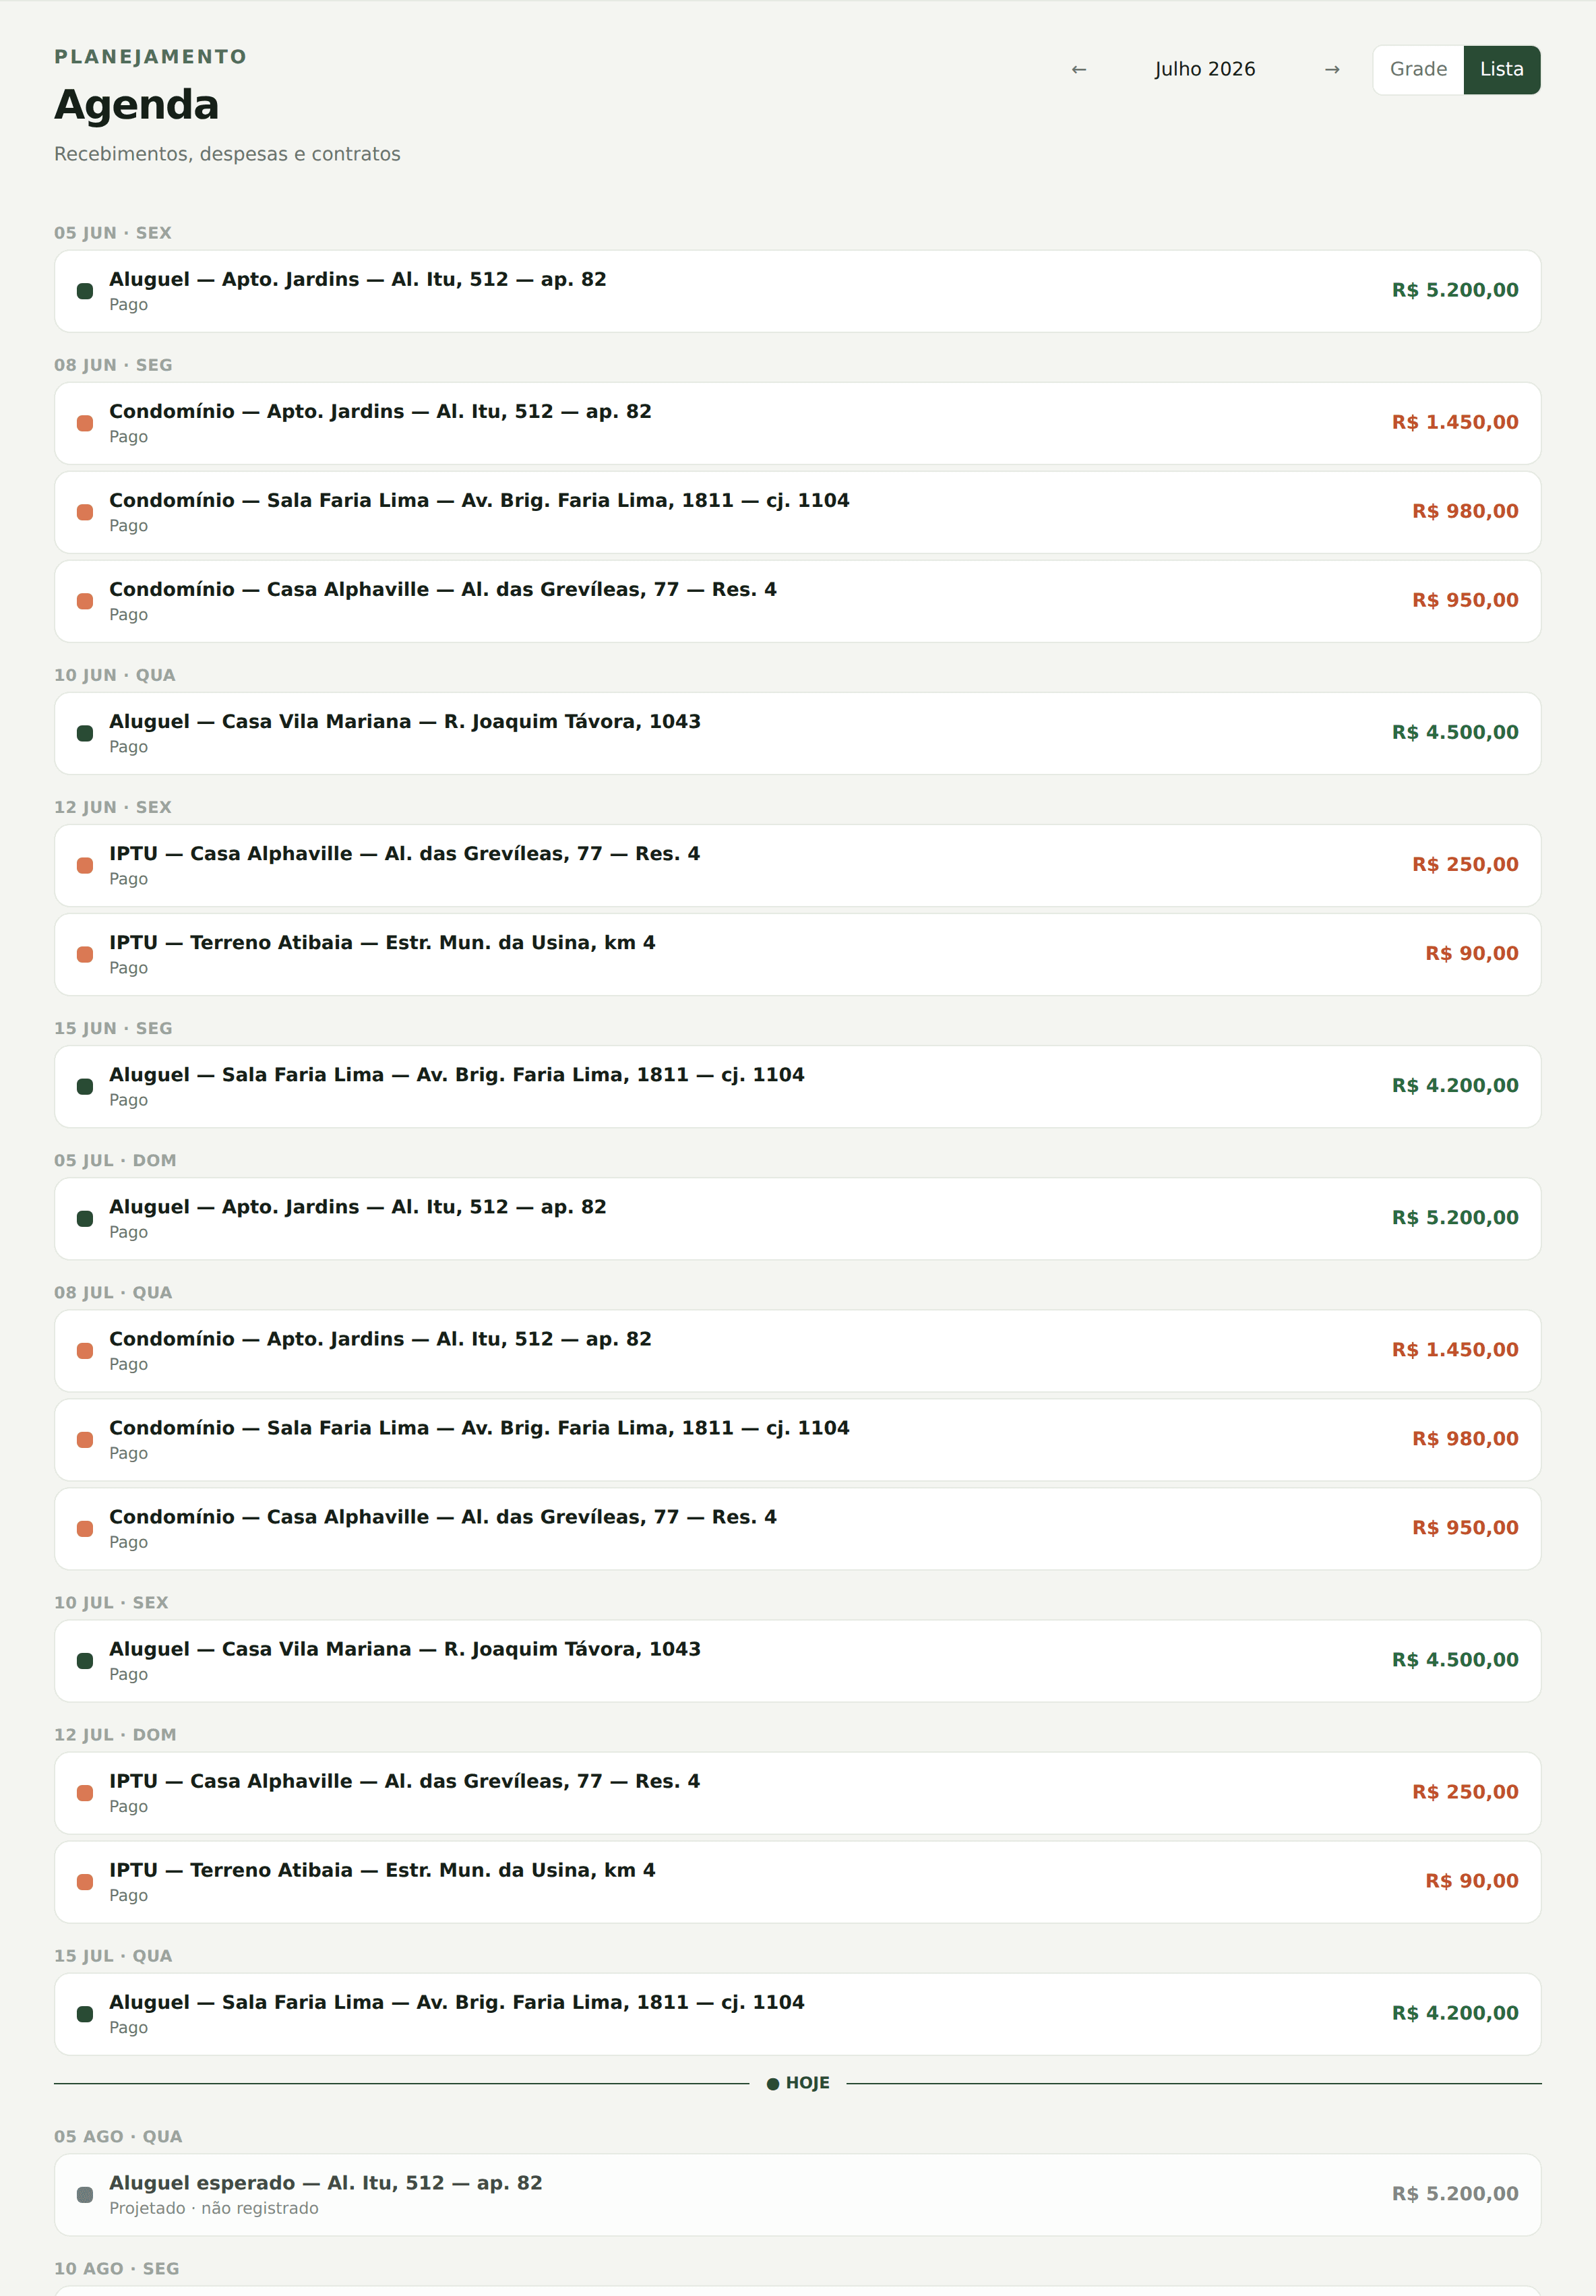The image size is (1596, 2296).
Task: Switch to Grade view
Action: pyautogui.click(x=1418, y=70)
